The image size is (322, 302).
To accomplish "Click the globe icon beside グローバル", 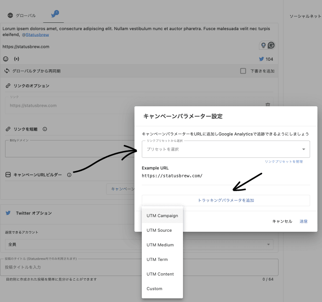I will pyautogui.click(x=10, y=16).
